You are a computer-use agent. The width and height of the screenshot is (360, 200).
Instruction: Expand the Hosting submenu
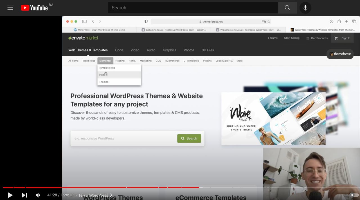(x=120, y=61)
